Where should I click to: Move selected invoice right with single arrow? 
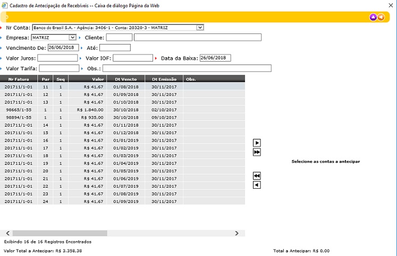point(257,143)
